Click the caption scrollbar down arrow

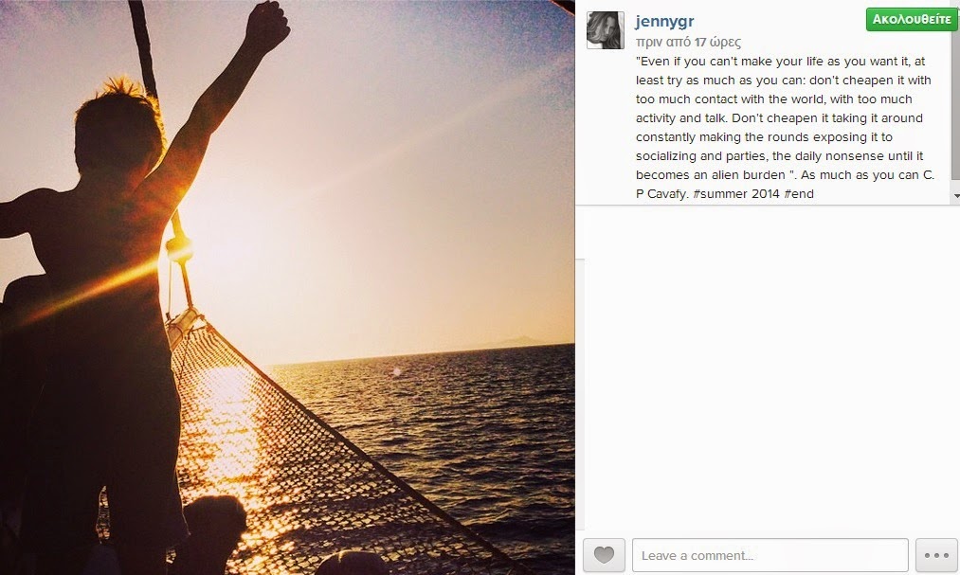point(955,196)
